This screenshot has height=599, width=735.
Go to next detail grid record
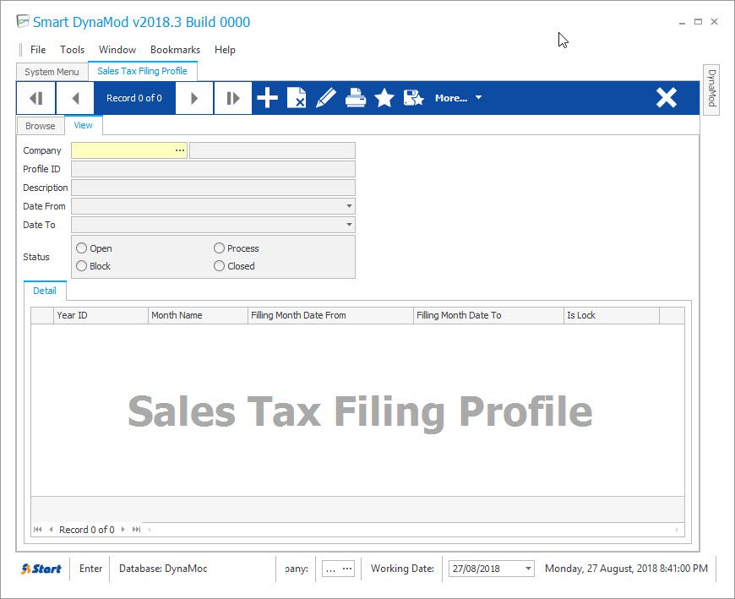tap(122, 529)
